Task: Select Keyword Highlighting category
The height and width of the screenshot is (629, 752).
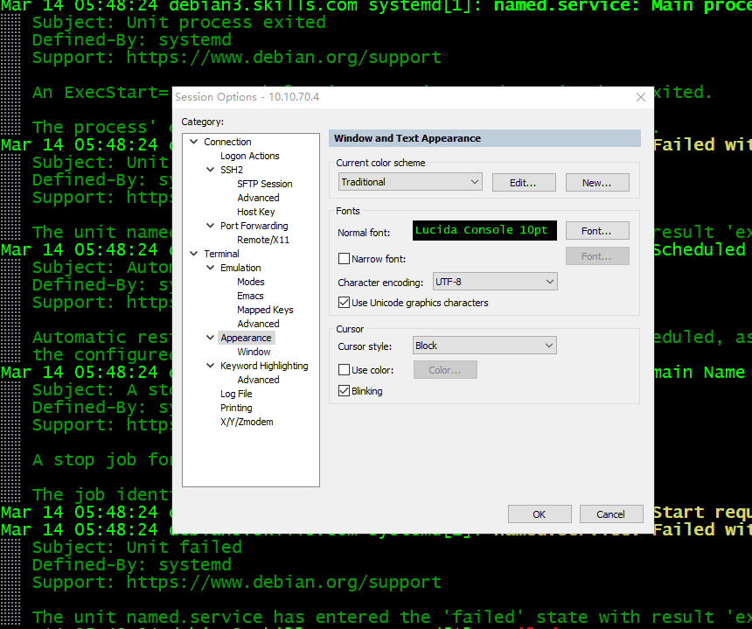Action: (x=264, y=366)
